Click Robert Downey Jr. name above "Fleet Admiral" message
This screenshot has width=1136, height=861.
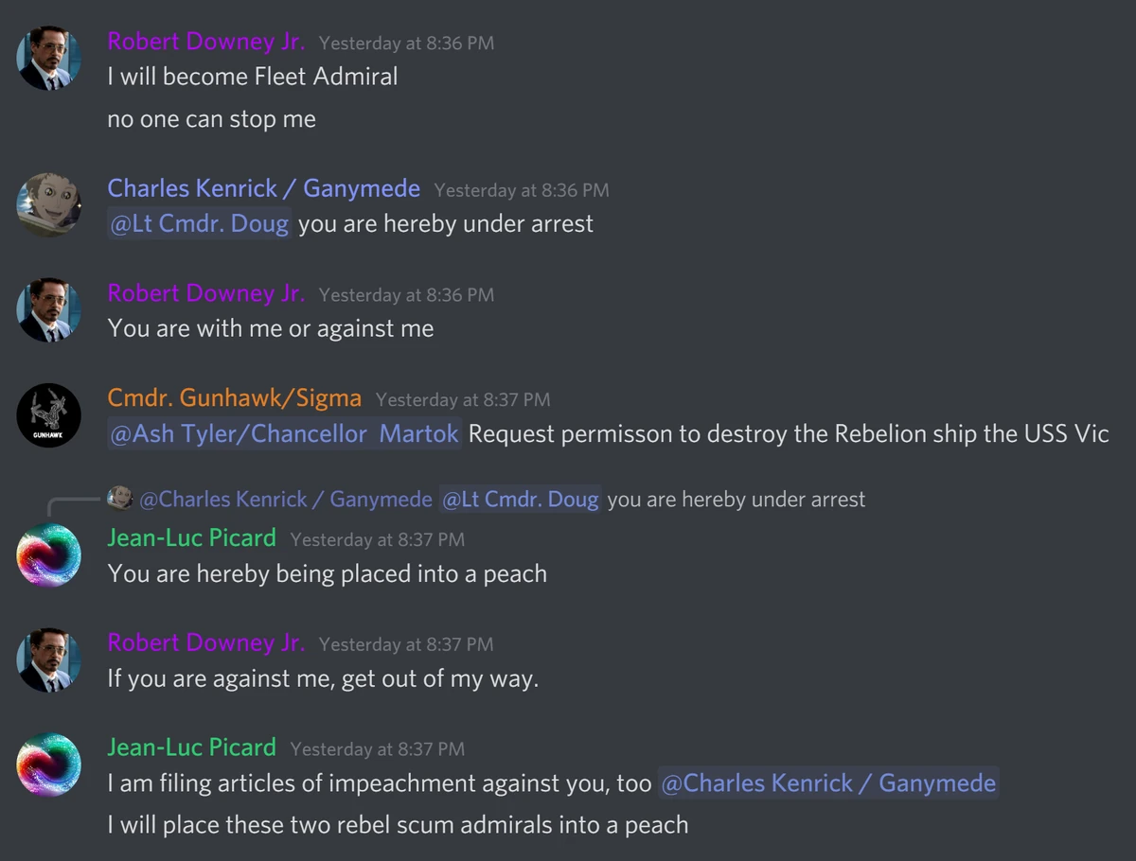point(205,42)
